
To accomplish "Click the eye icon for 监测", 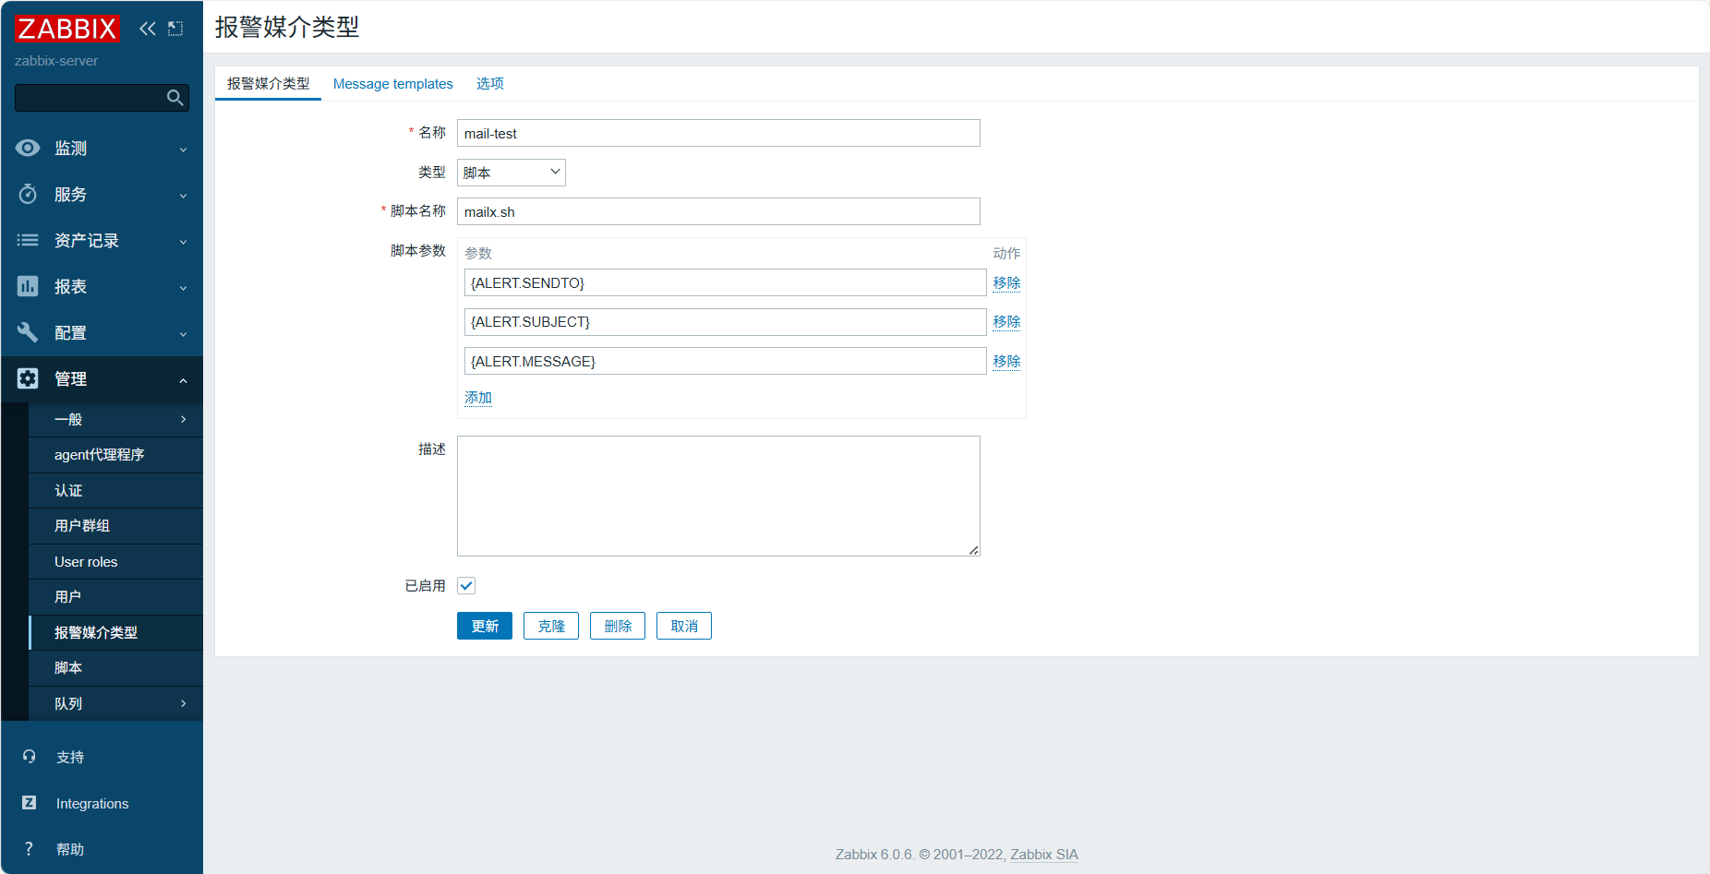I will [x=28, y=148].
